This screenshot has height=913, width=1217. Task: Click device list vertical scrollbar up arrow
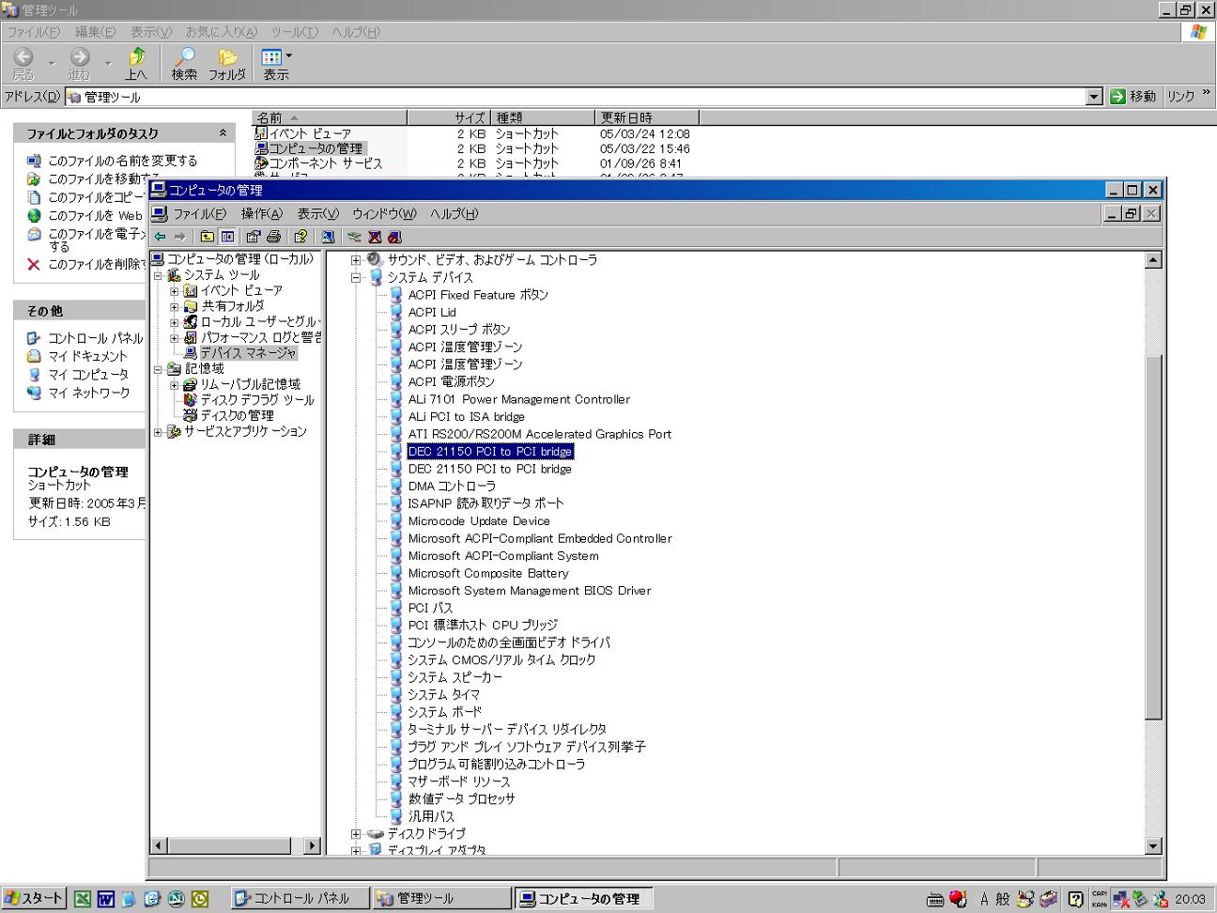1154,260
